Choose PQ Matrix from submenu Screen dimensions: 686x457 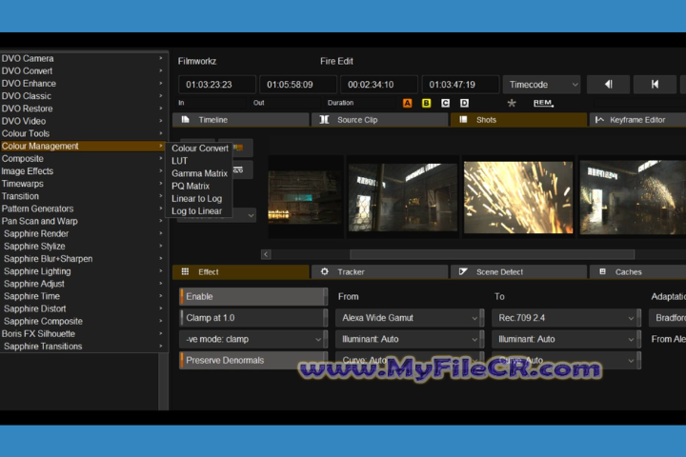(x=191, y=186)
